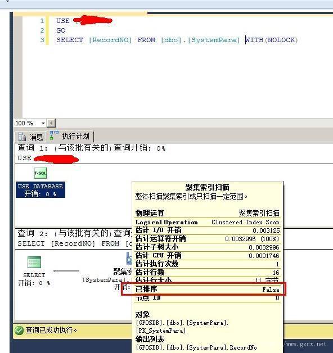
Task: Click the GO statement on line 2
Action: tap(61, 30)
